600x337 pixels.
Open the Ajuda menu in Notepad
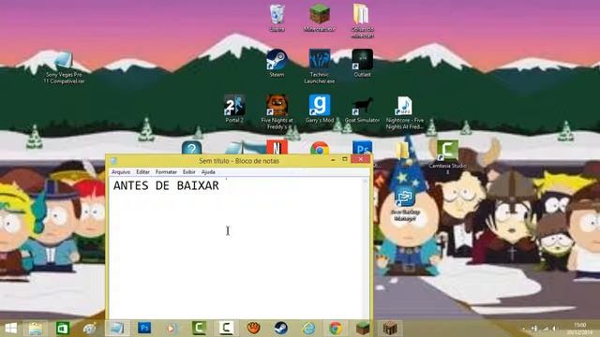[208, 172]
